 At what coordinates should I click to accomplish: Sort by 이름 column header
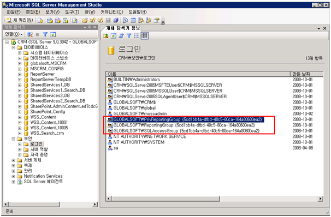pos(198,74)
